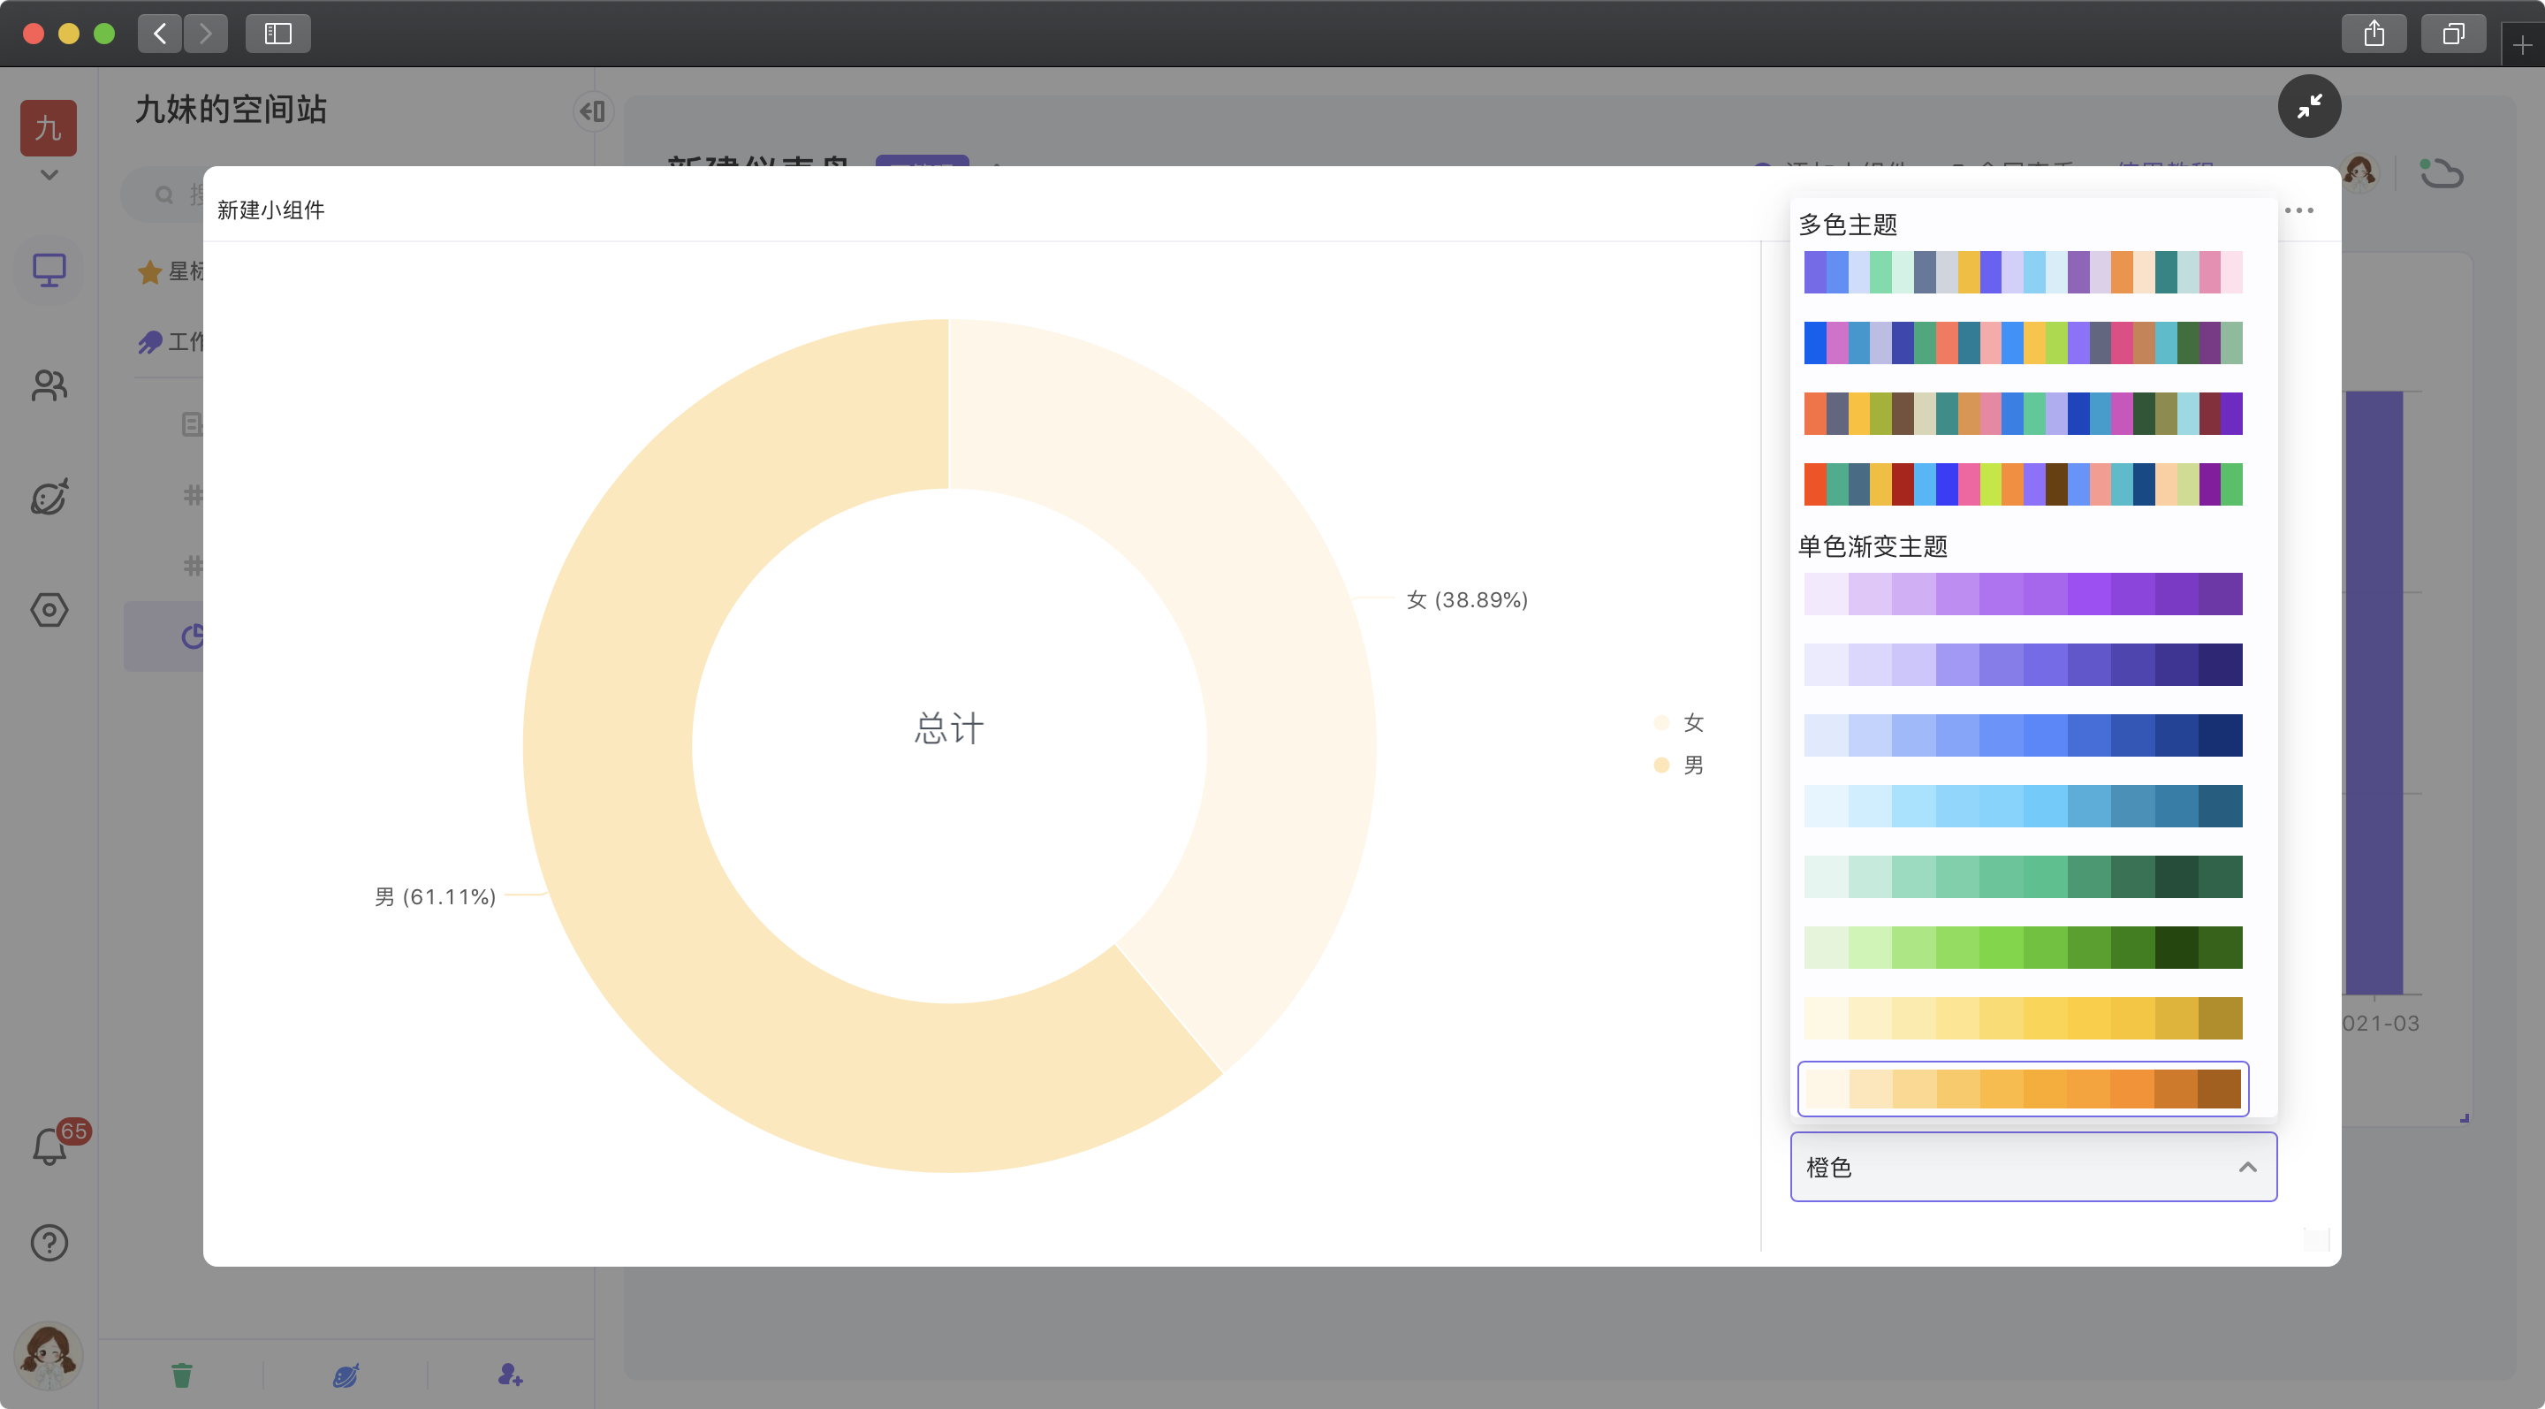The width and height of the screenshot is (2545, 1409).
Task: Open the help question mark icon
Action: (49, 1242)
